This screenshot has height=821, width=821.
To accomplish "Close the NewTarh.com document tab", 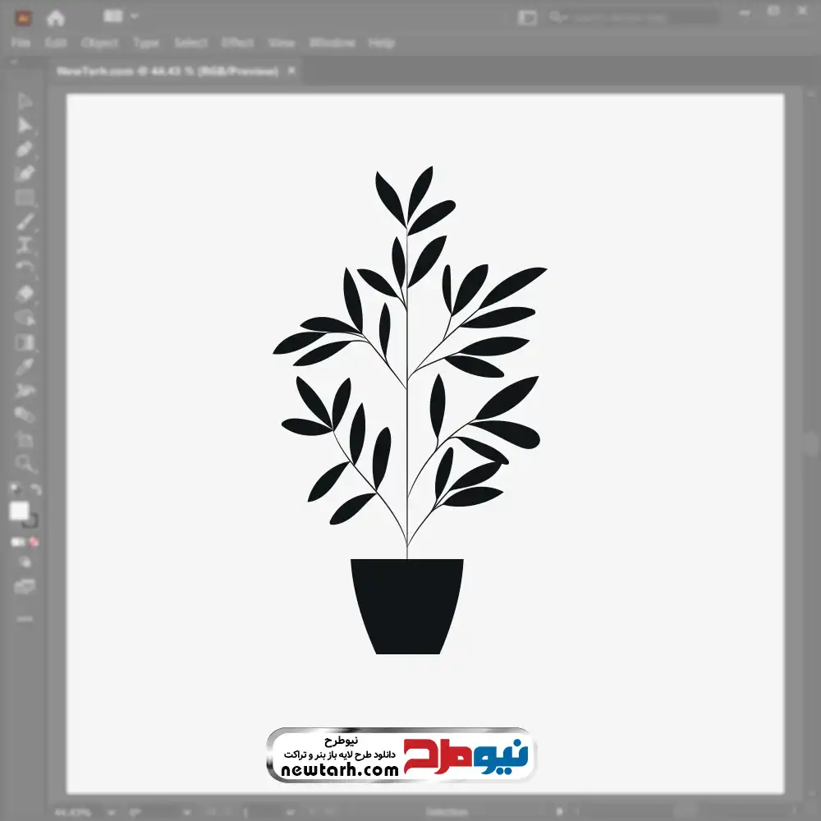I will pos(291,71).
